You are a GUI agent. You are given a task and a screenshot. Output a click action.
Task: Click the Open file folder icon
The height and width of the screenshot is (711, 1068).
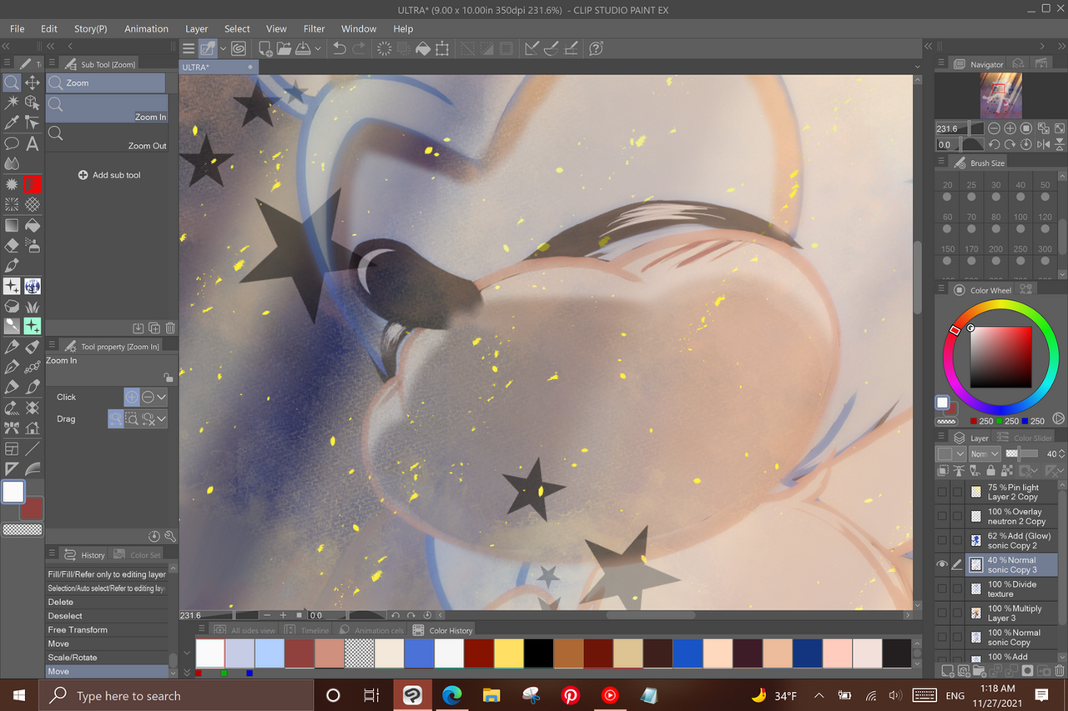pos(284,48)
